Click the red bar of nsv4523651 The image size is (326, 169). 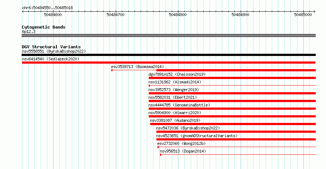click(236, 139)
